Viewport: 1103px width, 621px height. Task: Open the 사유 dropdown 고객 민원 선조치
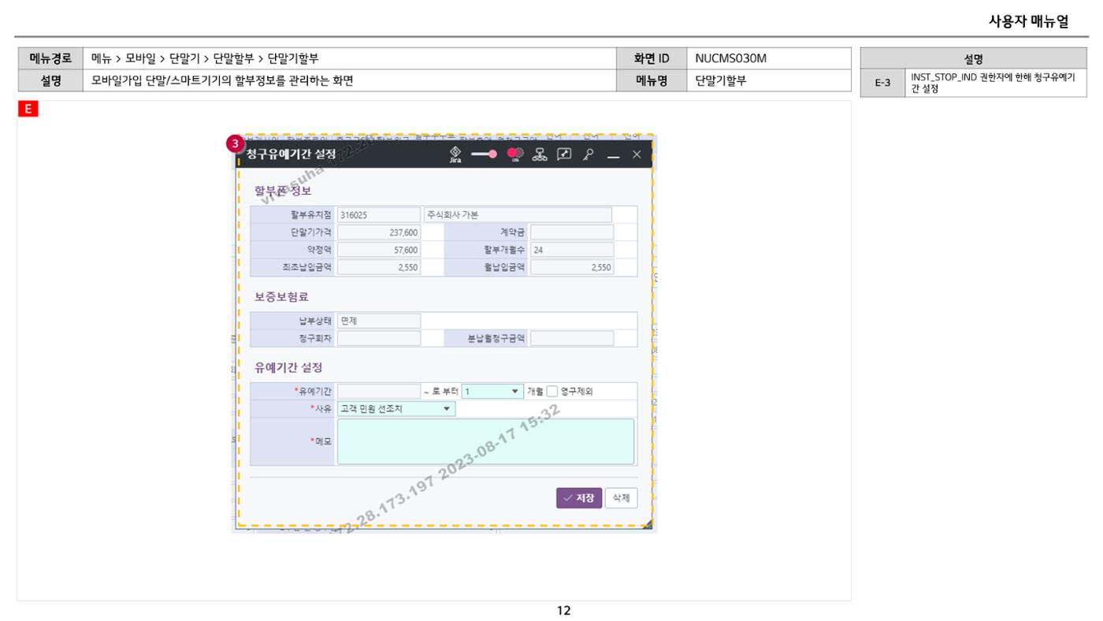pyautogui.click(x=396, y=409)
